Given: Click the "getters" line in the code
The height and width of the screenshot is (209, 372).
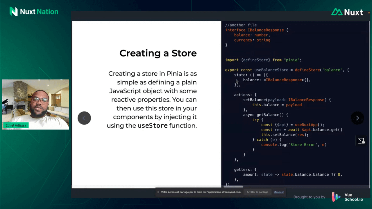Looking at the screenshot, I should tap(245, 170).
